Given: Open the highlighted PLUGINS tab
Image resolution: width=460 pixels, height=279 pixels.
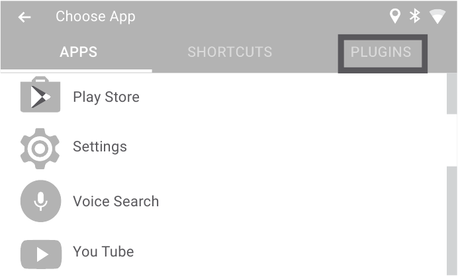Looking at the screenshot, I should [381, 52].
